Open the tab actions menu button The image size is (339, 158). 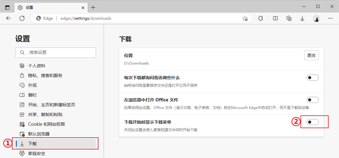7,7
